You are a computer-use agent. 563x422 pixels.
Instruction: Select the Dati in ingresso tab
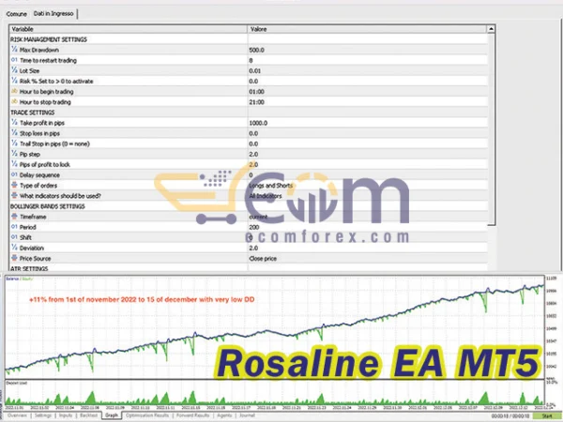point(53,14)
